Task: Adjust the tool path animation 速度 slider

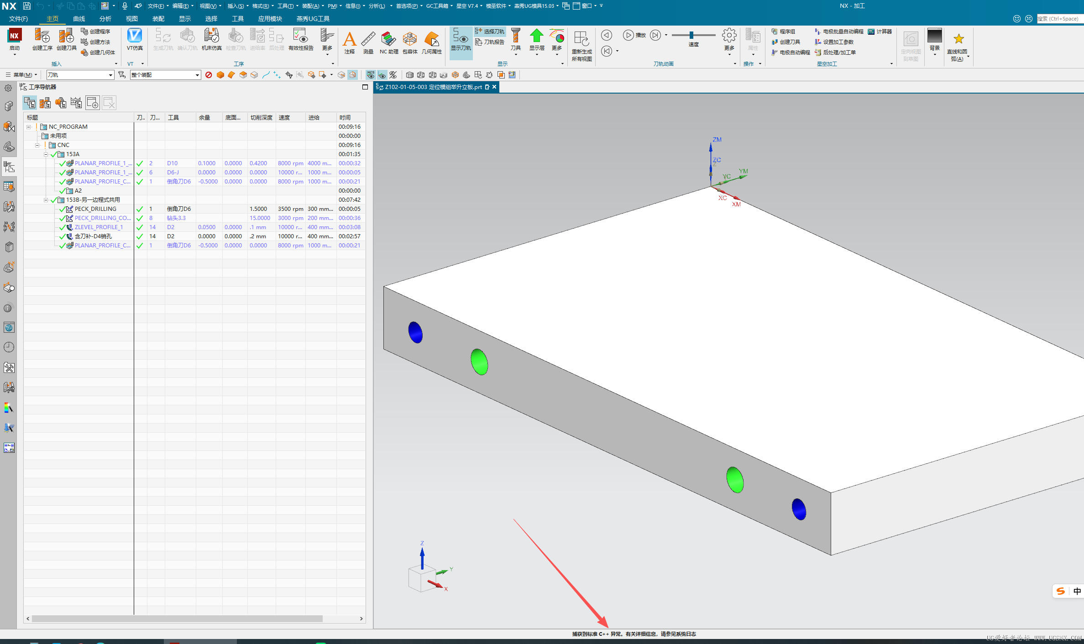Action: coord(691,35)
